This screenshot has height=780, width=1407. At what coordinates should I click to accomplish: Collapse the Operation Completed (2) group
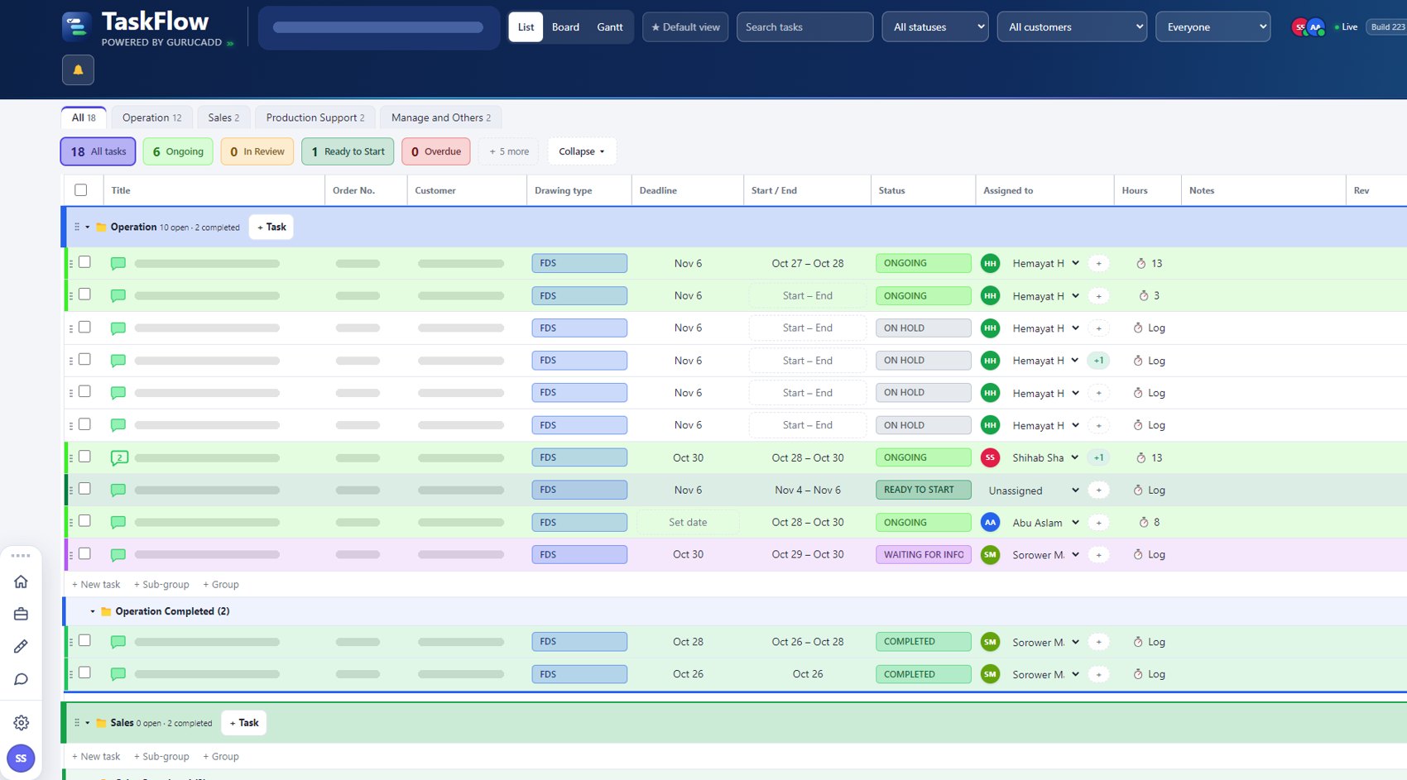tap(93, 611)
